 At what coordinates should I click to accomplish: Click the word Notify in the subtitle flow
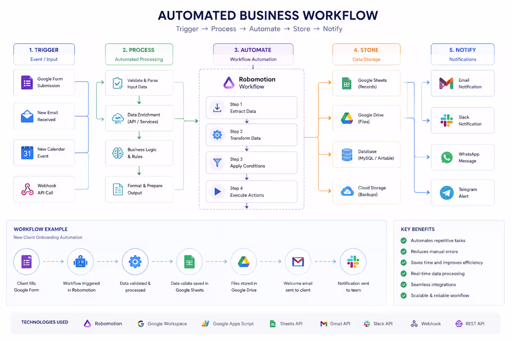(333, 29)
